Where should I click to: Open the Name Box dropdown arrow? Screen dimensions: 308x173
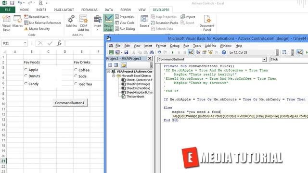click(x=25, y=43)
